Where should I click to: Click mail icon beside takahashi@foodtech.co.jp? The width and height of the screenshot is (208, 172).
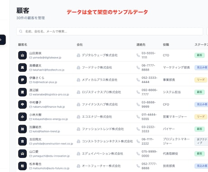coord(31,70)
